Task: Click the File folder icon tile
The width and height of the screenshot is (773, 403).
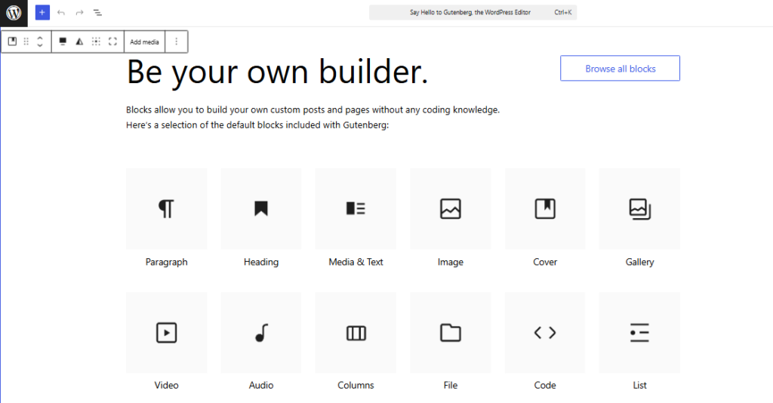Action: 451,333
